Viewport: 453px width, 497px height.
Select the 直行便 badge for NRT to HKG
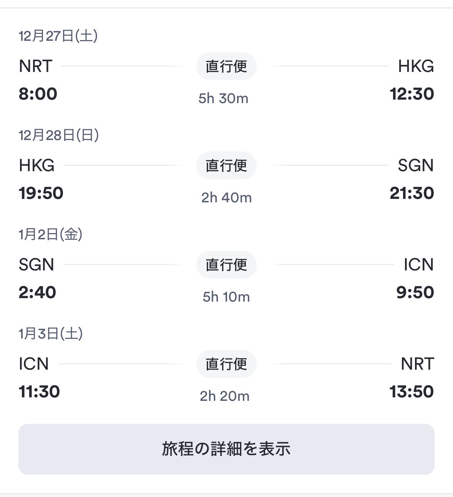(x=226, y=66)
